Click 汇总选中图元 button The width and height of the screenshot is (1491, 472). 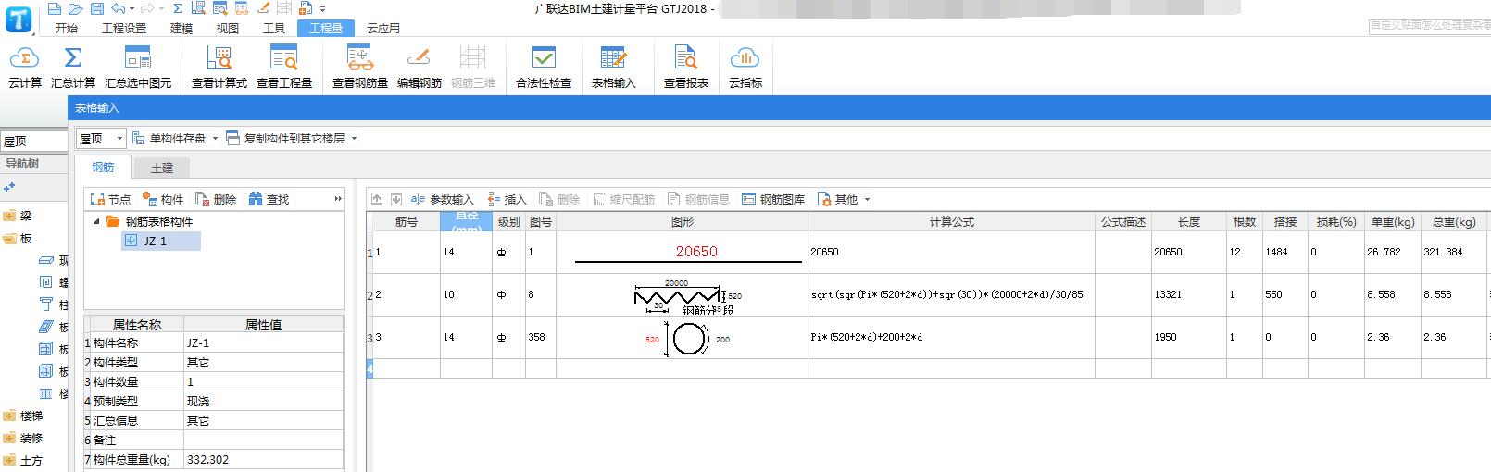coord(138,67)
